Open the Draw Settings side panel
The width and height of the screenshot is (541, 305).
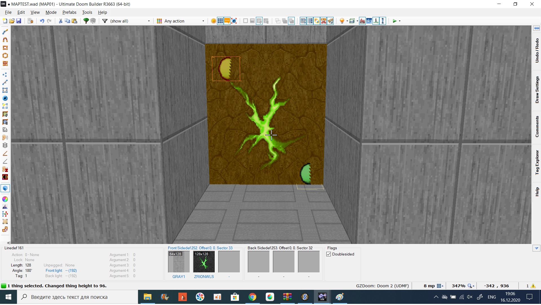tap(537, 89)
